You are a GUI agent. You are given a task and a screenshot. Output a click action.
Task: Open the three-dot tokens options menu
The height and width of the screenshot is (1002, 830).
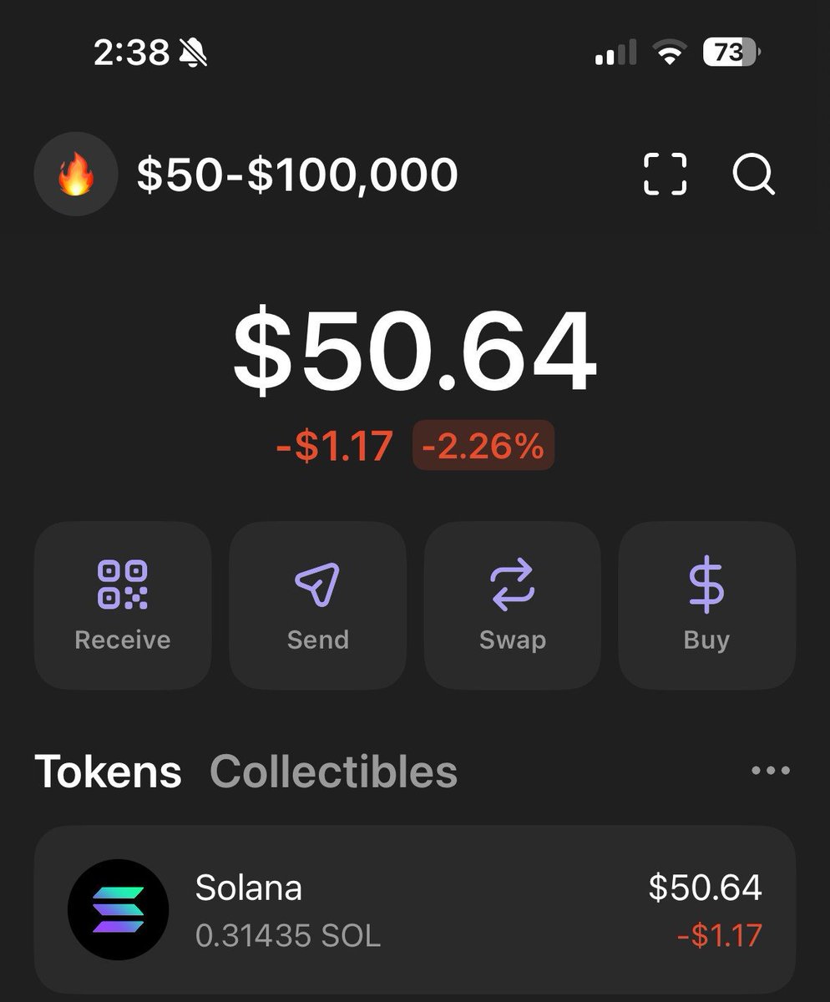tap(771, 771)
